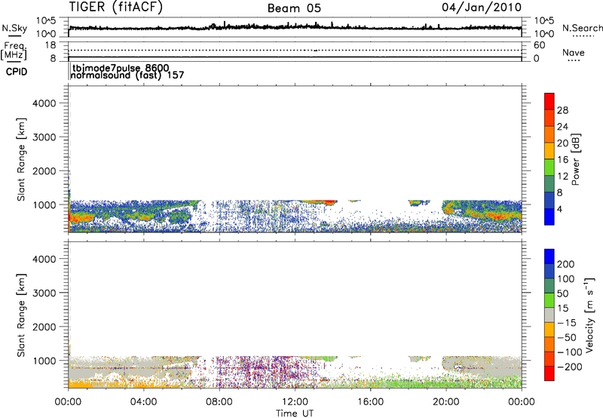Click the normalsound (fast) 157 text
Screen dimensions: 603x418
click(127, 75)
